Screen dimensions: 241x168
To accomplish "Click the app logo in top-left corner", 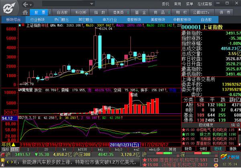I will click(x=9, y=7).
